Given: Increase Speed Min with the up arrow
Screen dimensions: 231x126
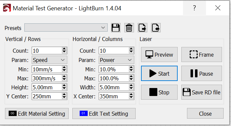Looking at the screenshot, I should [x=64, y=67].
